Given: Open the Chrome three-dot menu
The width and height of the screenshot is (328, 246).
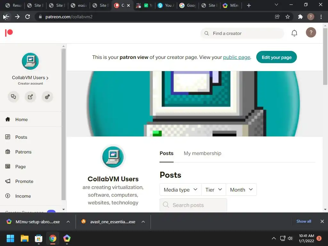Looking at the screenshot, I should pyautogui.click(x=321, y=17).
